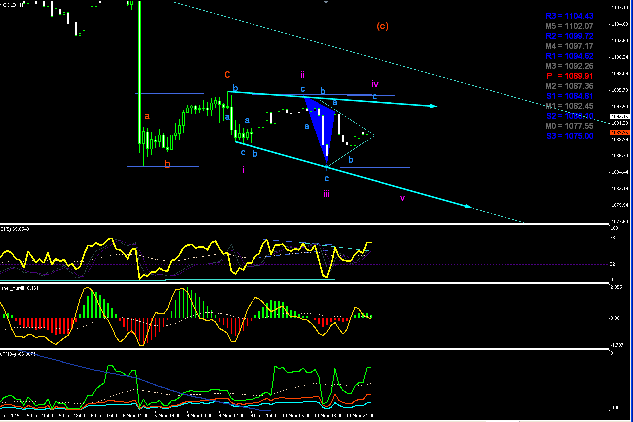Select the magenta iii wave label
This screenshot has height=422, width=633.
click(326, 194)
